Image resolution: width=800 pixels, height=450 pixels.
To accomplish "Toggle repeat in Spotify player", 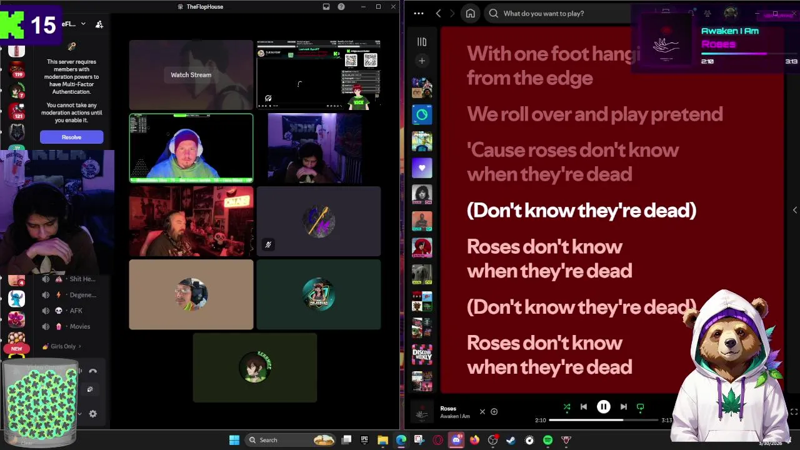I will (x=640, y=407).
